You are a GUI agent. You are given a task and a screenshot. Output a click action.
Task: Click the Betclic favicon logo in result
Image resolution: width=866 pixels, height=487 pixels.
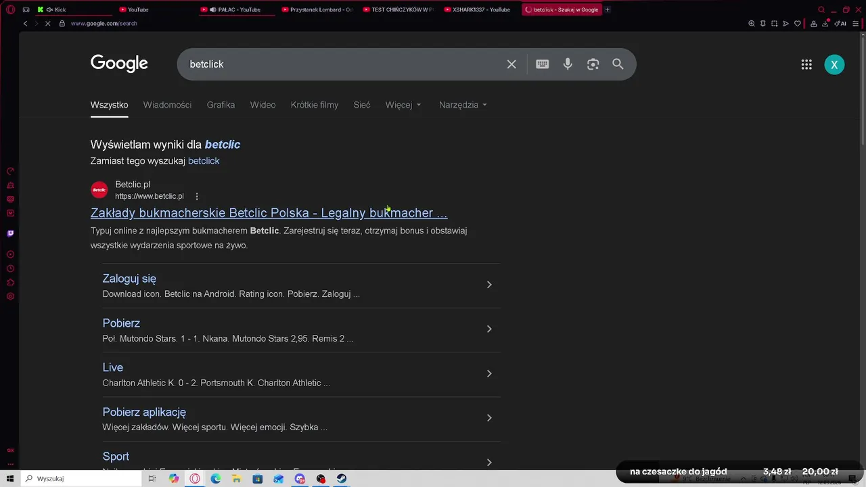pyautogui.click(x=99, y=189)
